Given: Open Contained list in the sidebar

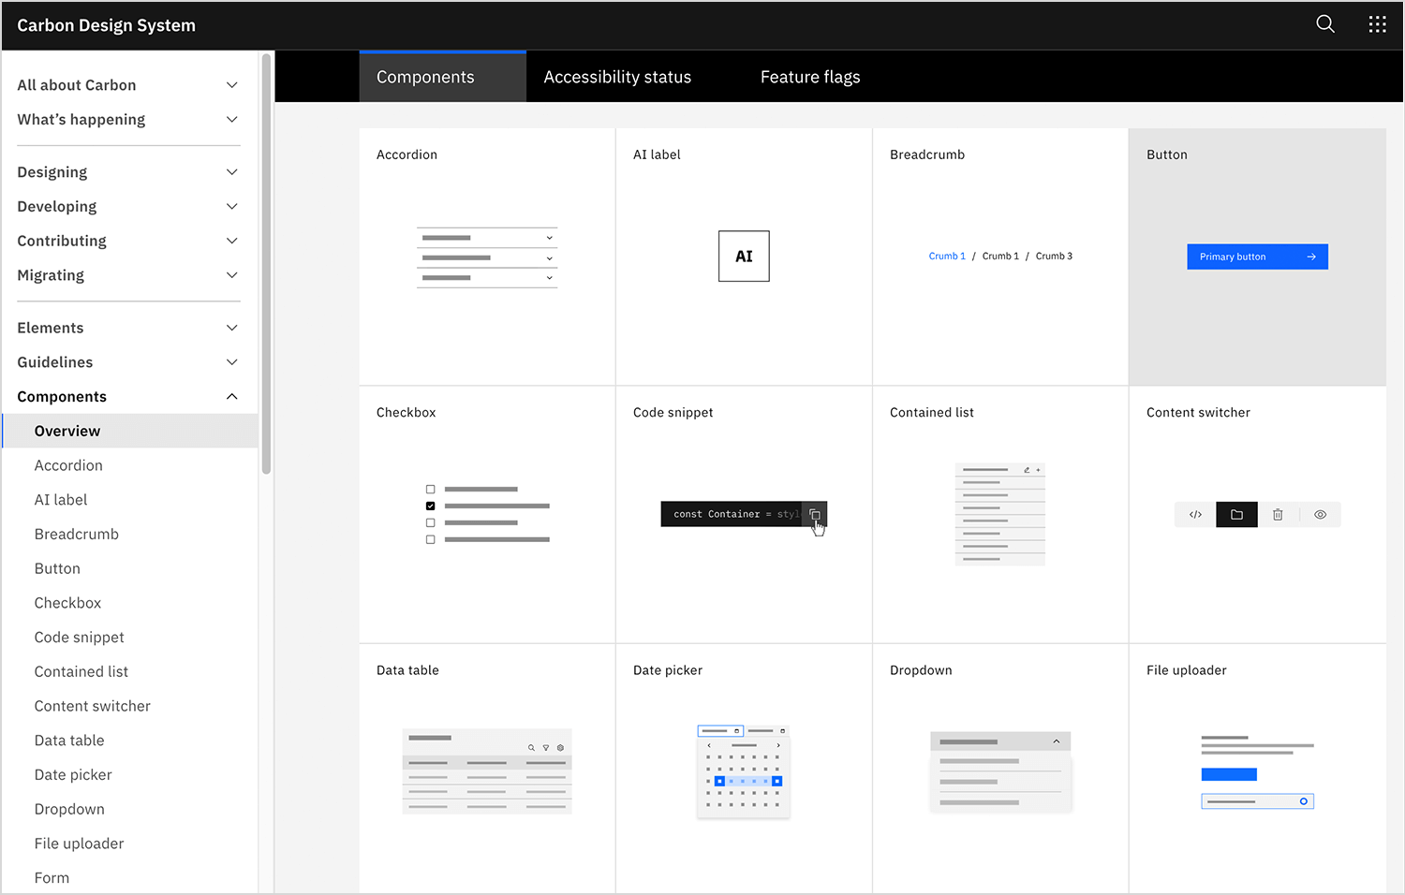Looking at the screenshot, I should (x=81, y=672).
